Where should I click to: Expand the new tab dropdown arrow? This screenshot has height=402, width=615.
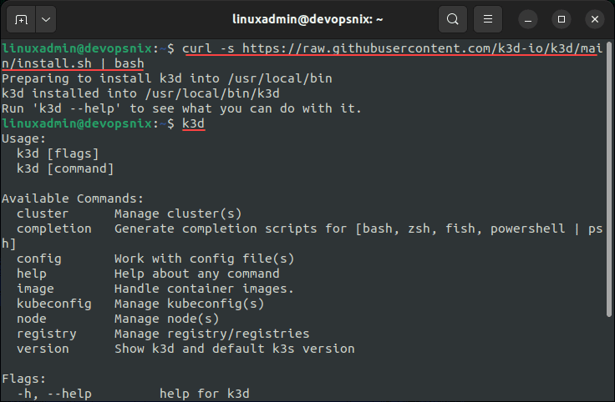pyautogui.click(x=44, y=18)
